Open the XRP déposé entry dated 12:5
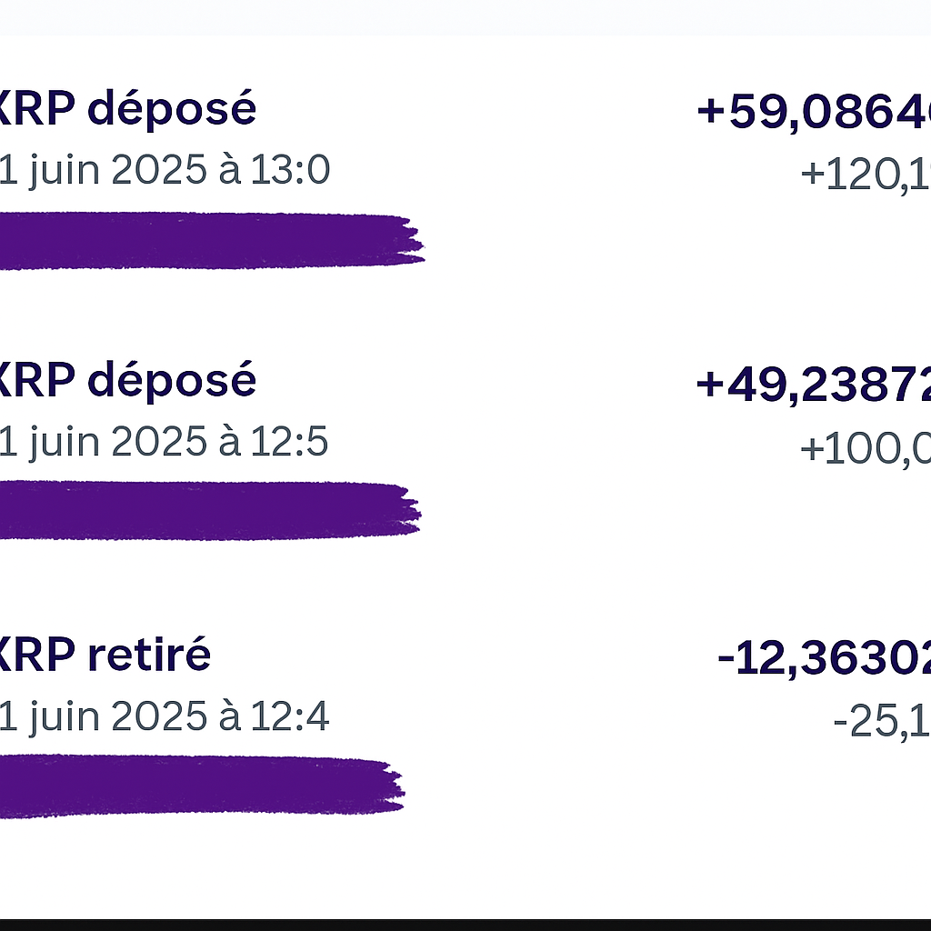The width and height of the screenshot is (931, 931). pos(127,380)
